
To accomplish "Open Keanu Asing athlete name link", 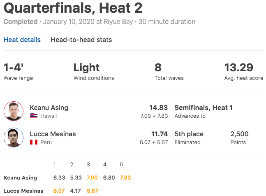I will click(49, 107).
